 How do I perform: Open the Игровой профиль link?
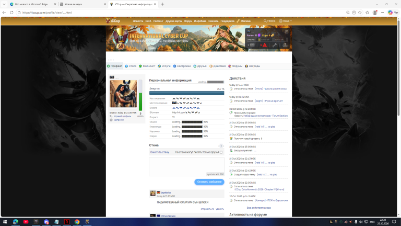pyautogui.click(x=122, y=116)
